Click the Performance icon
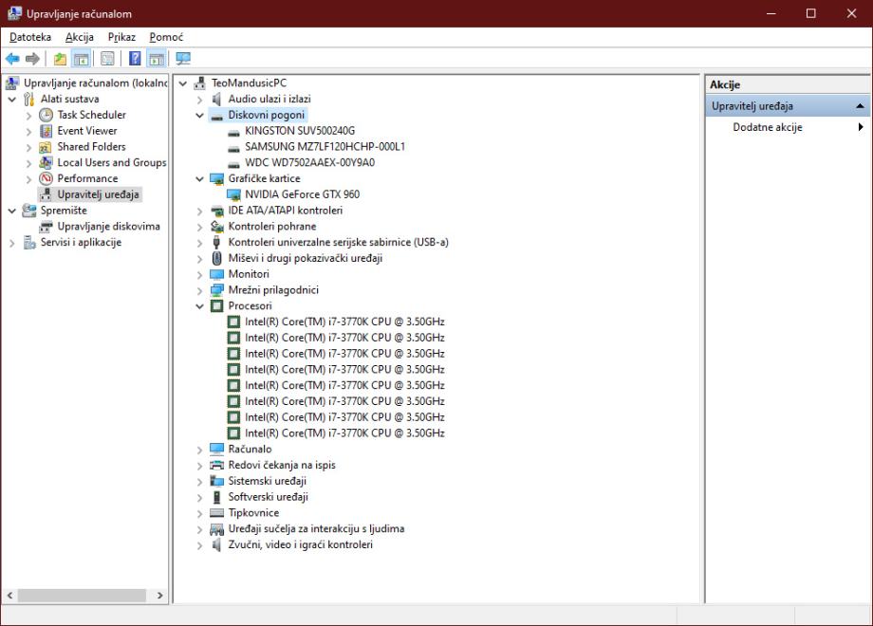The height and width of the screenshot is (626, 873). coord(46,178)
